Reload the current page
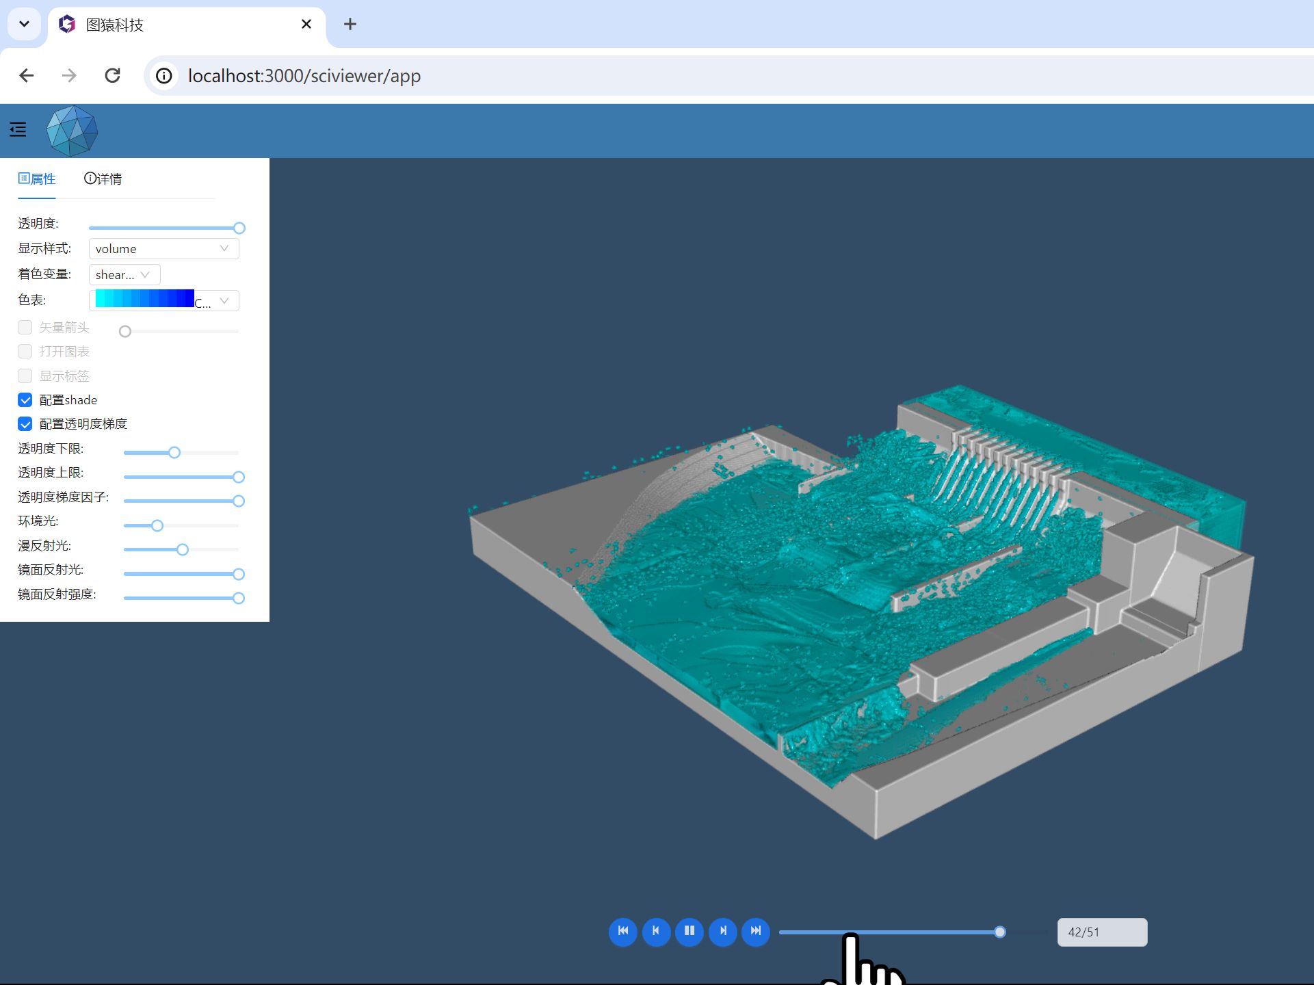Image resolution: width=1314 pixels, height=985 pixels. [x=113, y=75]
